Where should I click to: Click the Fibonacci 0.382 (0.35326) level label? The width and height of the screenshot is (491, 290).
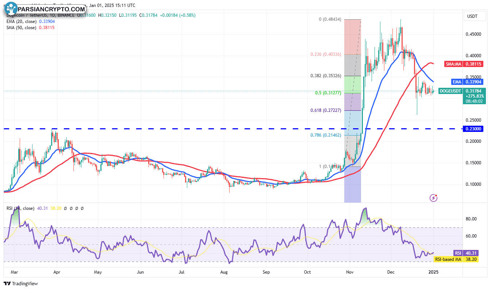click(326, 76)
